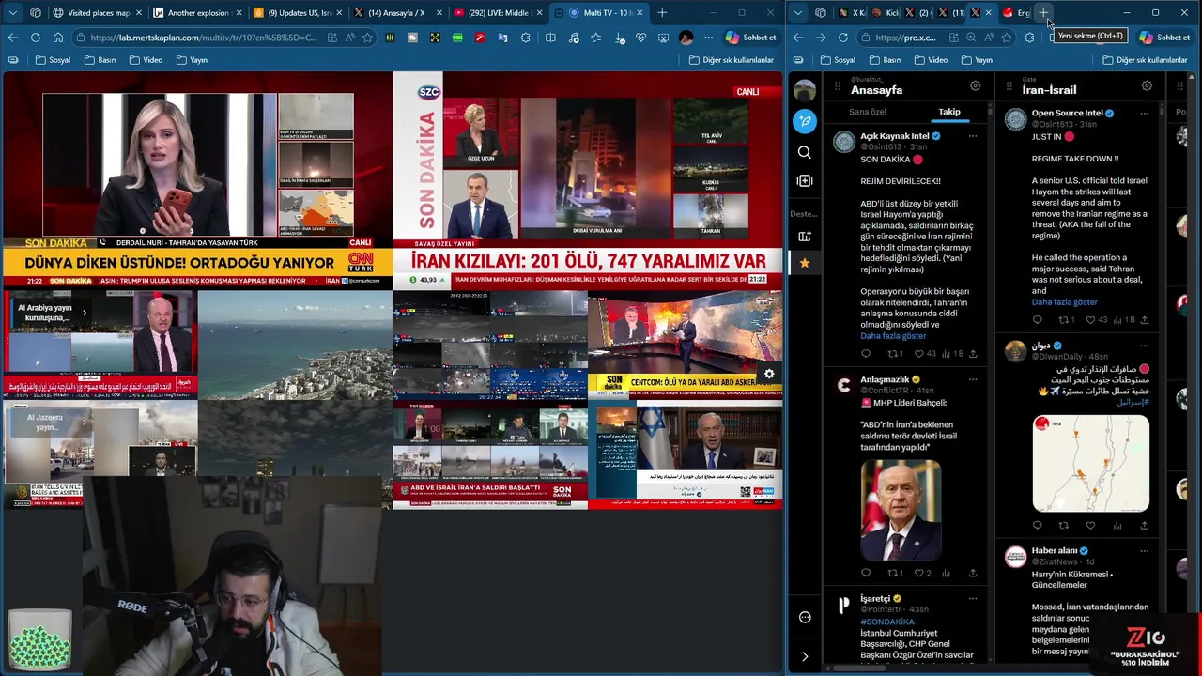This screenshot has width=1202, height=676.
Task: Reply to the Anlaşmazlık post
Action: pyautogui.click(x=866, y=573)
